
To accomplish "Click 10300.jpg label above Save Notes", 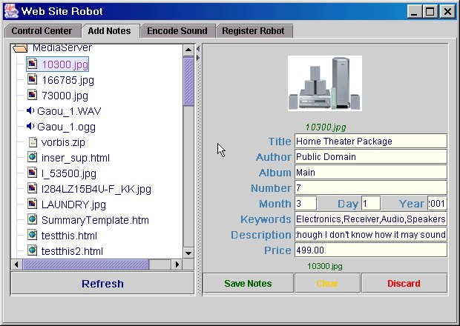I will tap(325, 266).
